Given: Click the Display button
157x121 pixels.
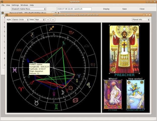Looking at the screenshot, I should point(106,9).
